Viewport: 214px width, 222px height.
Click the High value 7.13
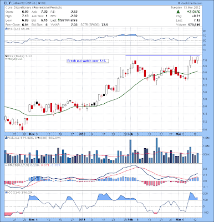point(26,16)
